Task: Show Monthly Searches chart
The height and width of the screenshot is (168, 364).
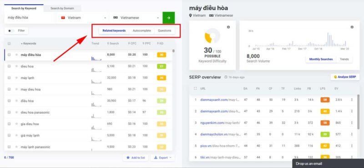Action: click(x=321, y=59)
